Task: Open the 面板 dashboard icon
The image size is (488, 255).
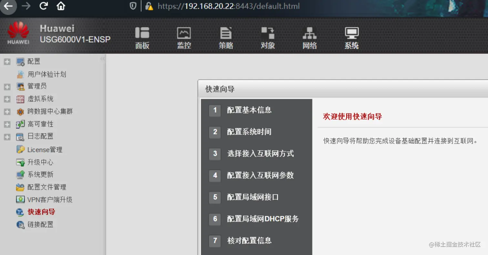Action: click(x=142, y=33)
